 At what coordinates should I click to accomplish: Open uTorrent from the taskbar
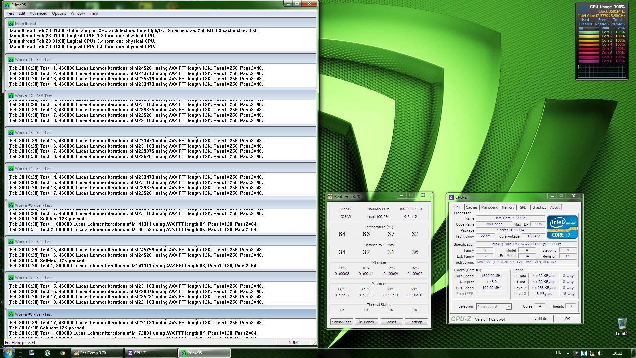pyautogui.click(x=47, y=353)
